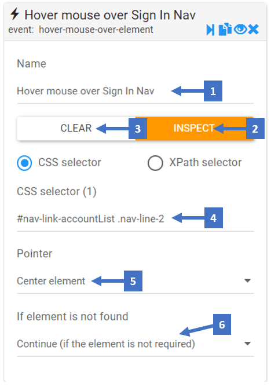Screen dimensions: 271x387
Task: Click the lightning bolt event icon
Action: pyautogui.click(x=14, y=14)
